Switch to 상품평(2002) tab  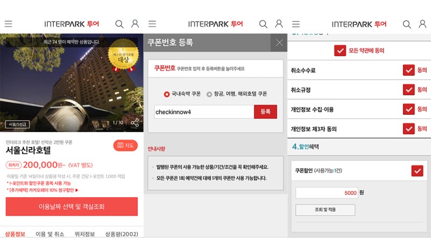click(122, 234)
